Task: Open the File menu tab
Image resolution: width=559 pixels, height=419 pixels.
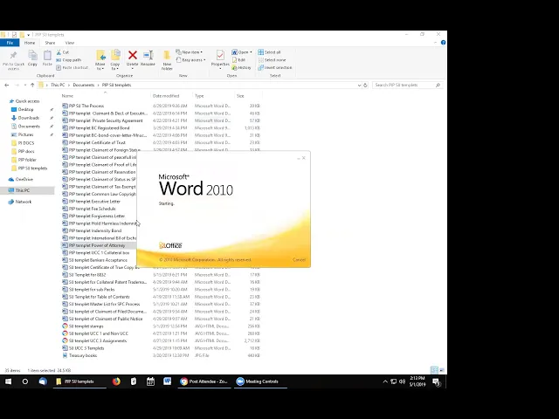Action: [10, 43]
